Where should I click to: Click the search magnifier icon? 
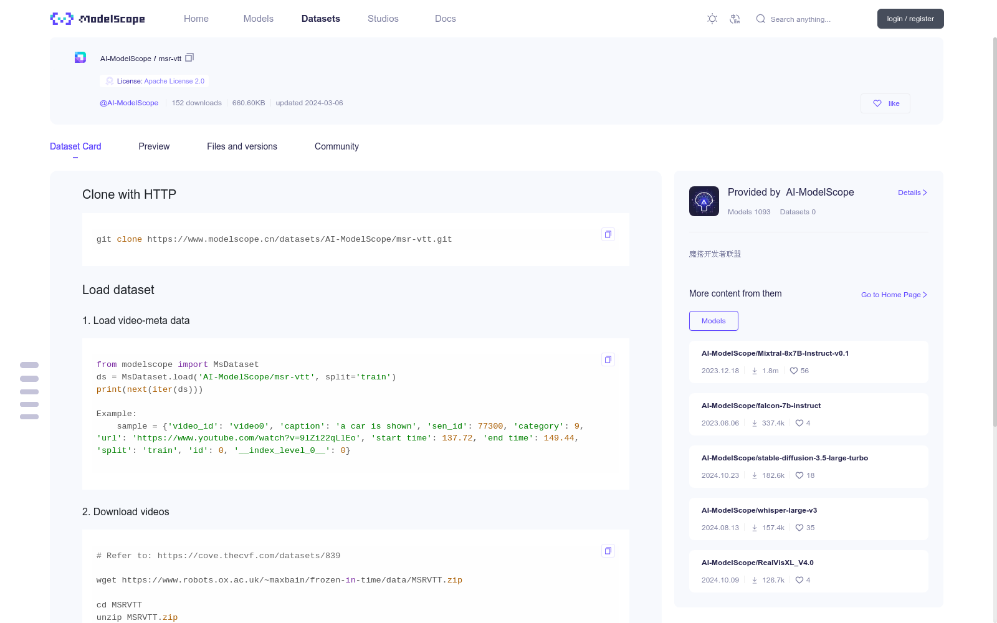point(761,19)
